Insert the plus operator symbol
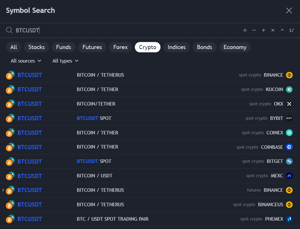This screenshot has width=300, height=229. [x=264, y=30]
